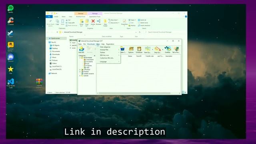The width and height of the screenshot is (256, 144).
Task: Select Finished category in IDM tree
Action: tap(85, 72)
